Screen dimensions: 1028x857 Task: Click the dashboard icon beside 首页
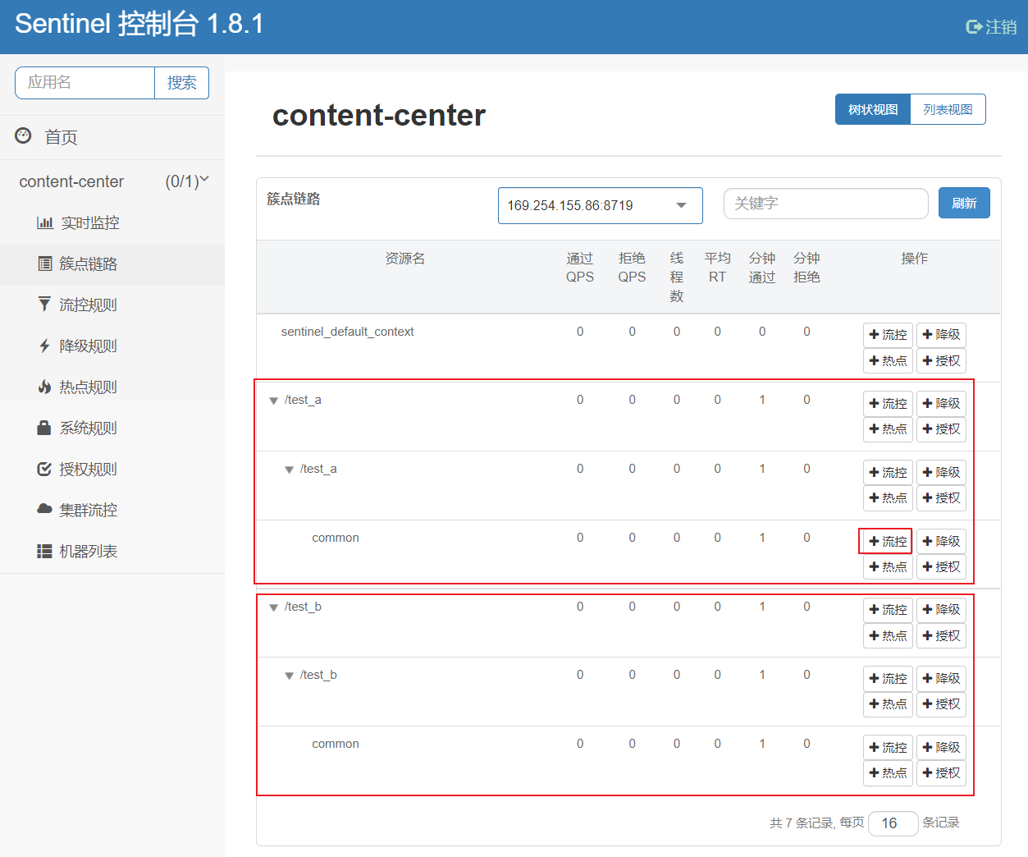tap(24, 136)
